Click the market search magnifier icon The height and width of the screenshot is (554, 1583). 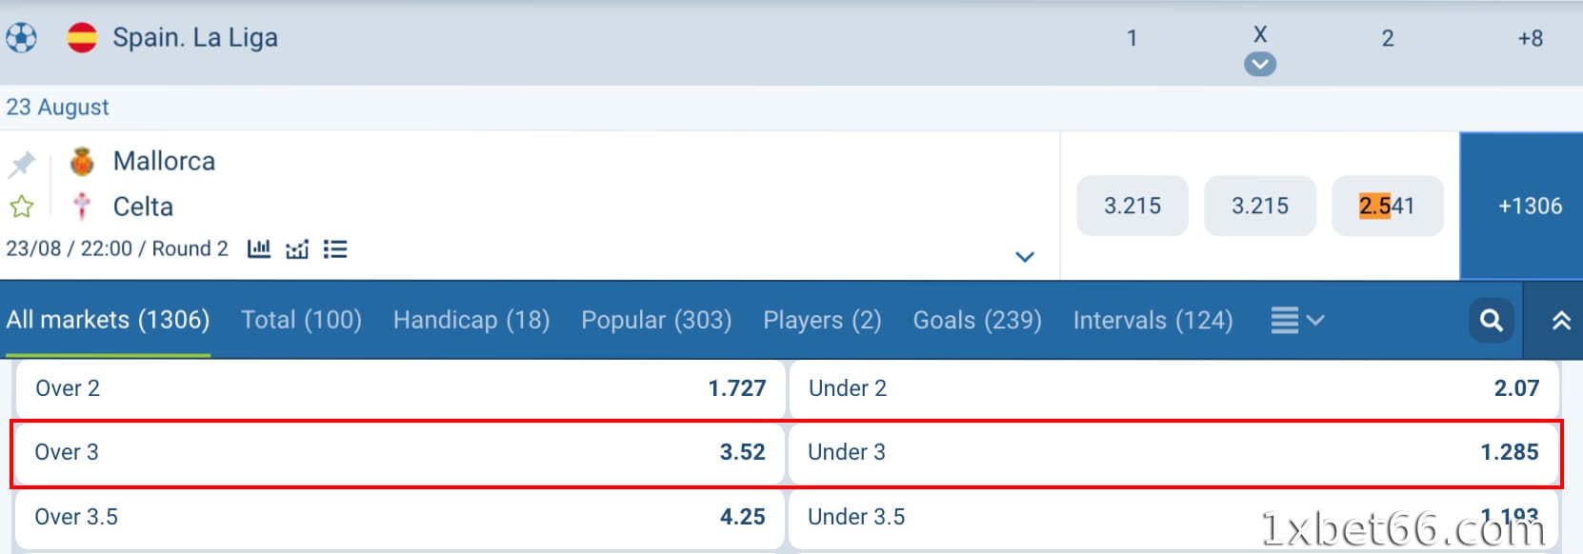coord(1491,321)
